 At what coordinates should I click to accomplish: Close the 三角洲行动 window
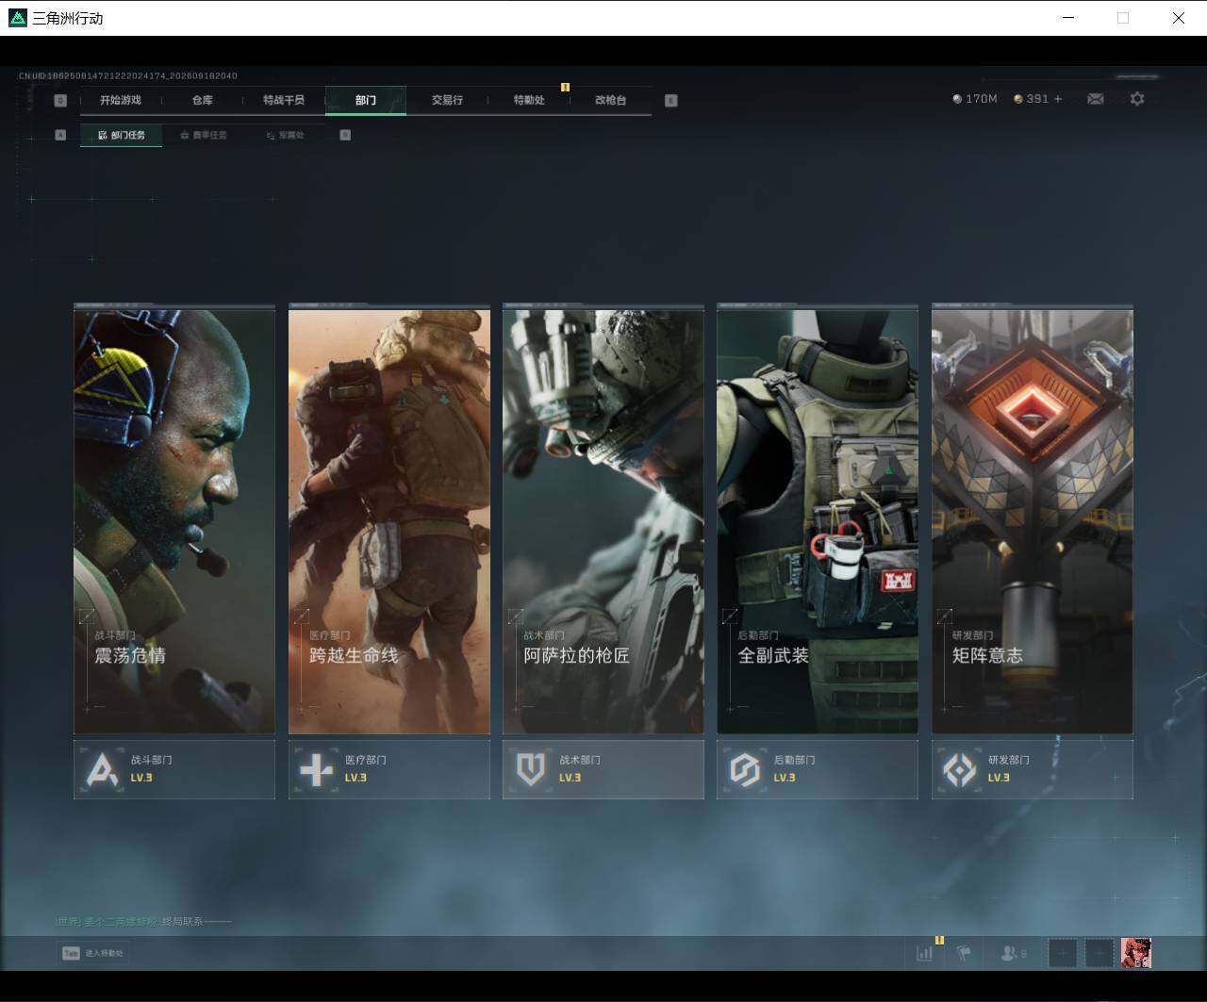click(x=1178, y=18)
